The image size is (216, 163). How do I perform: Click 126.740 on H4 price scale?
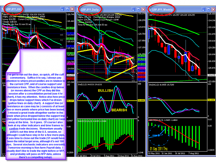click(71, 14)
